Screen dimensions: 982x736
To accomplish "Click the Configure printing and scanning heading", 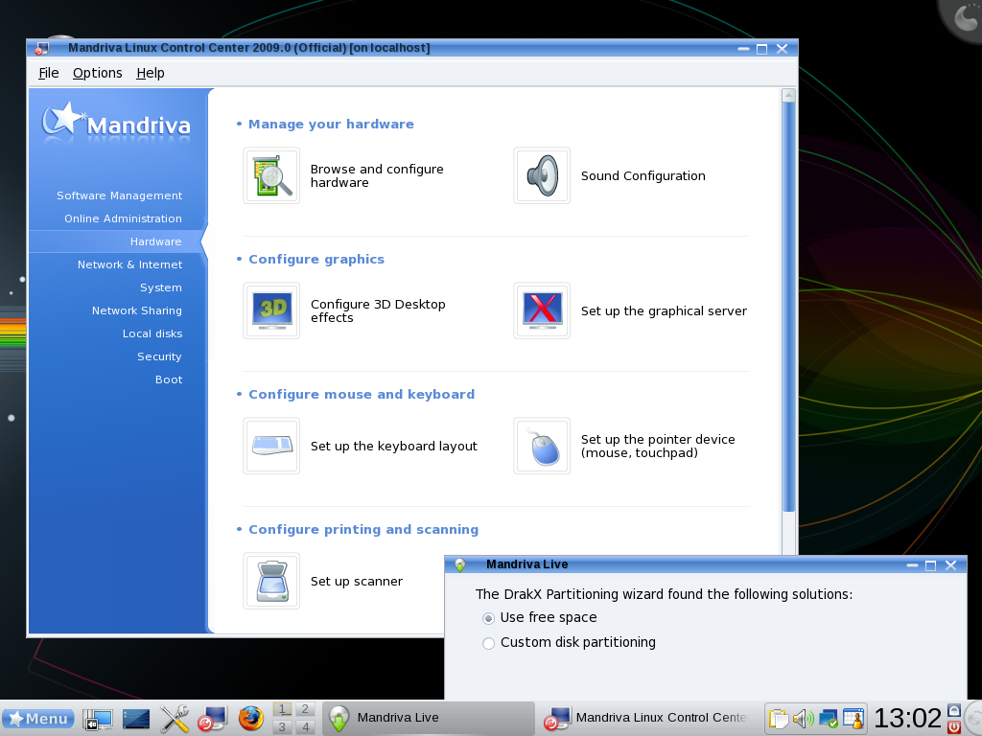I will coord(363,529).
